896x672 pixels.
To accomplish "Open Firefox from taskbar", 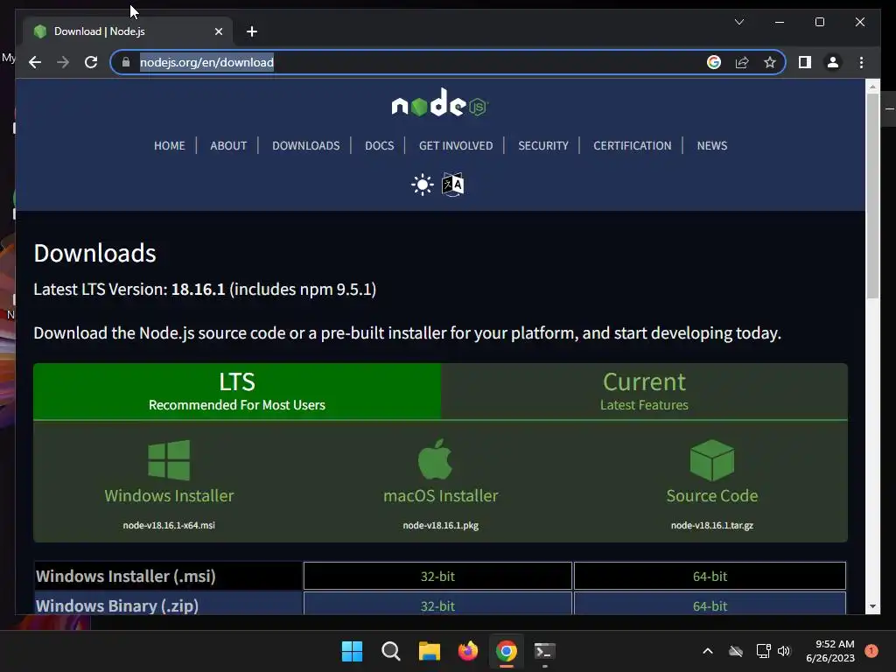I will tap(468, 651).
